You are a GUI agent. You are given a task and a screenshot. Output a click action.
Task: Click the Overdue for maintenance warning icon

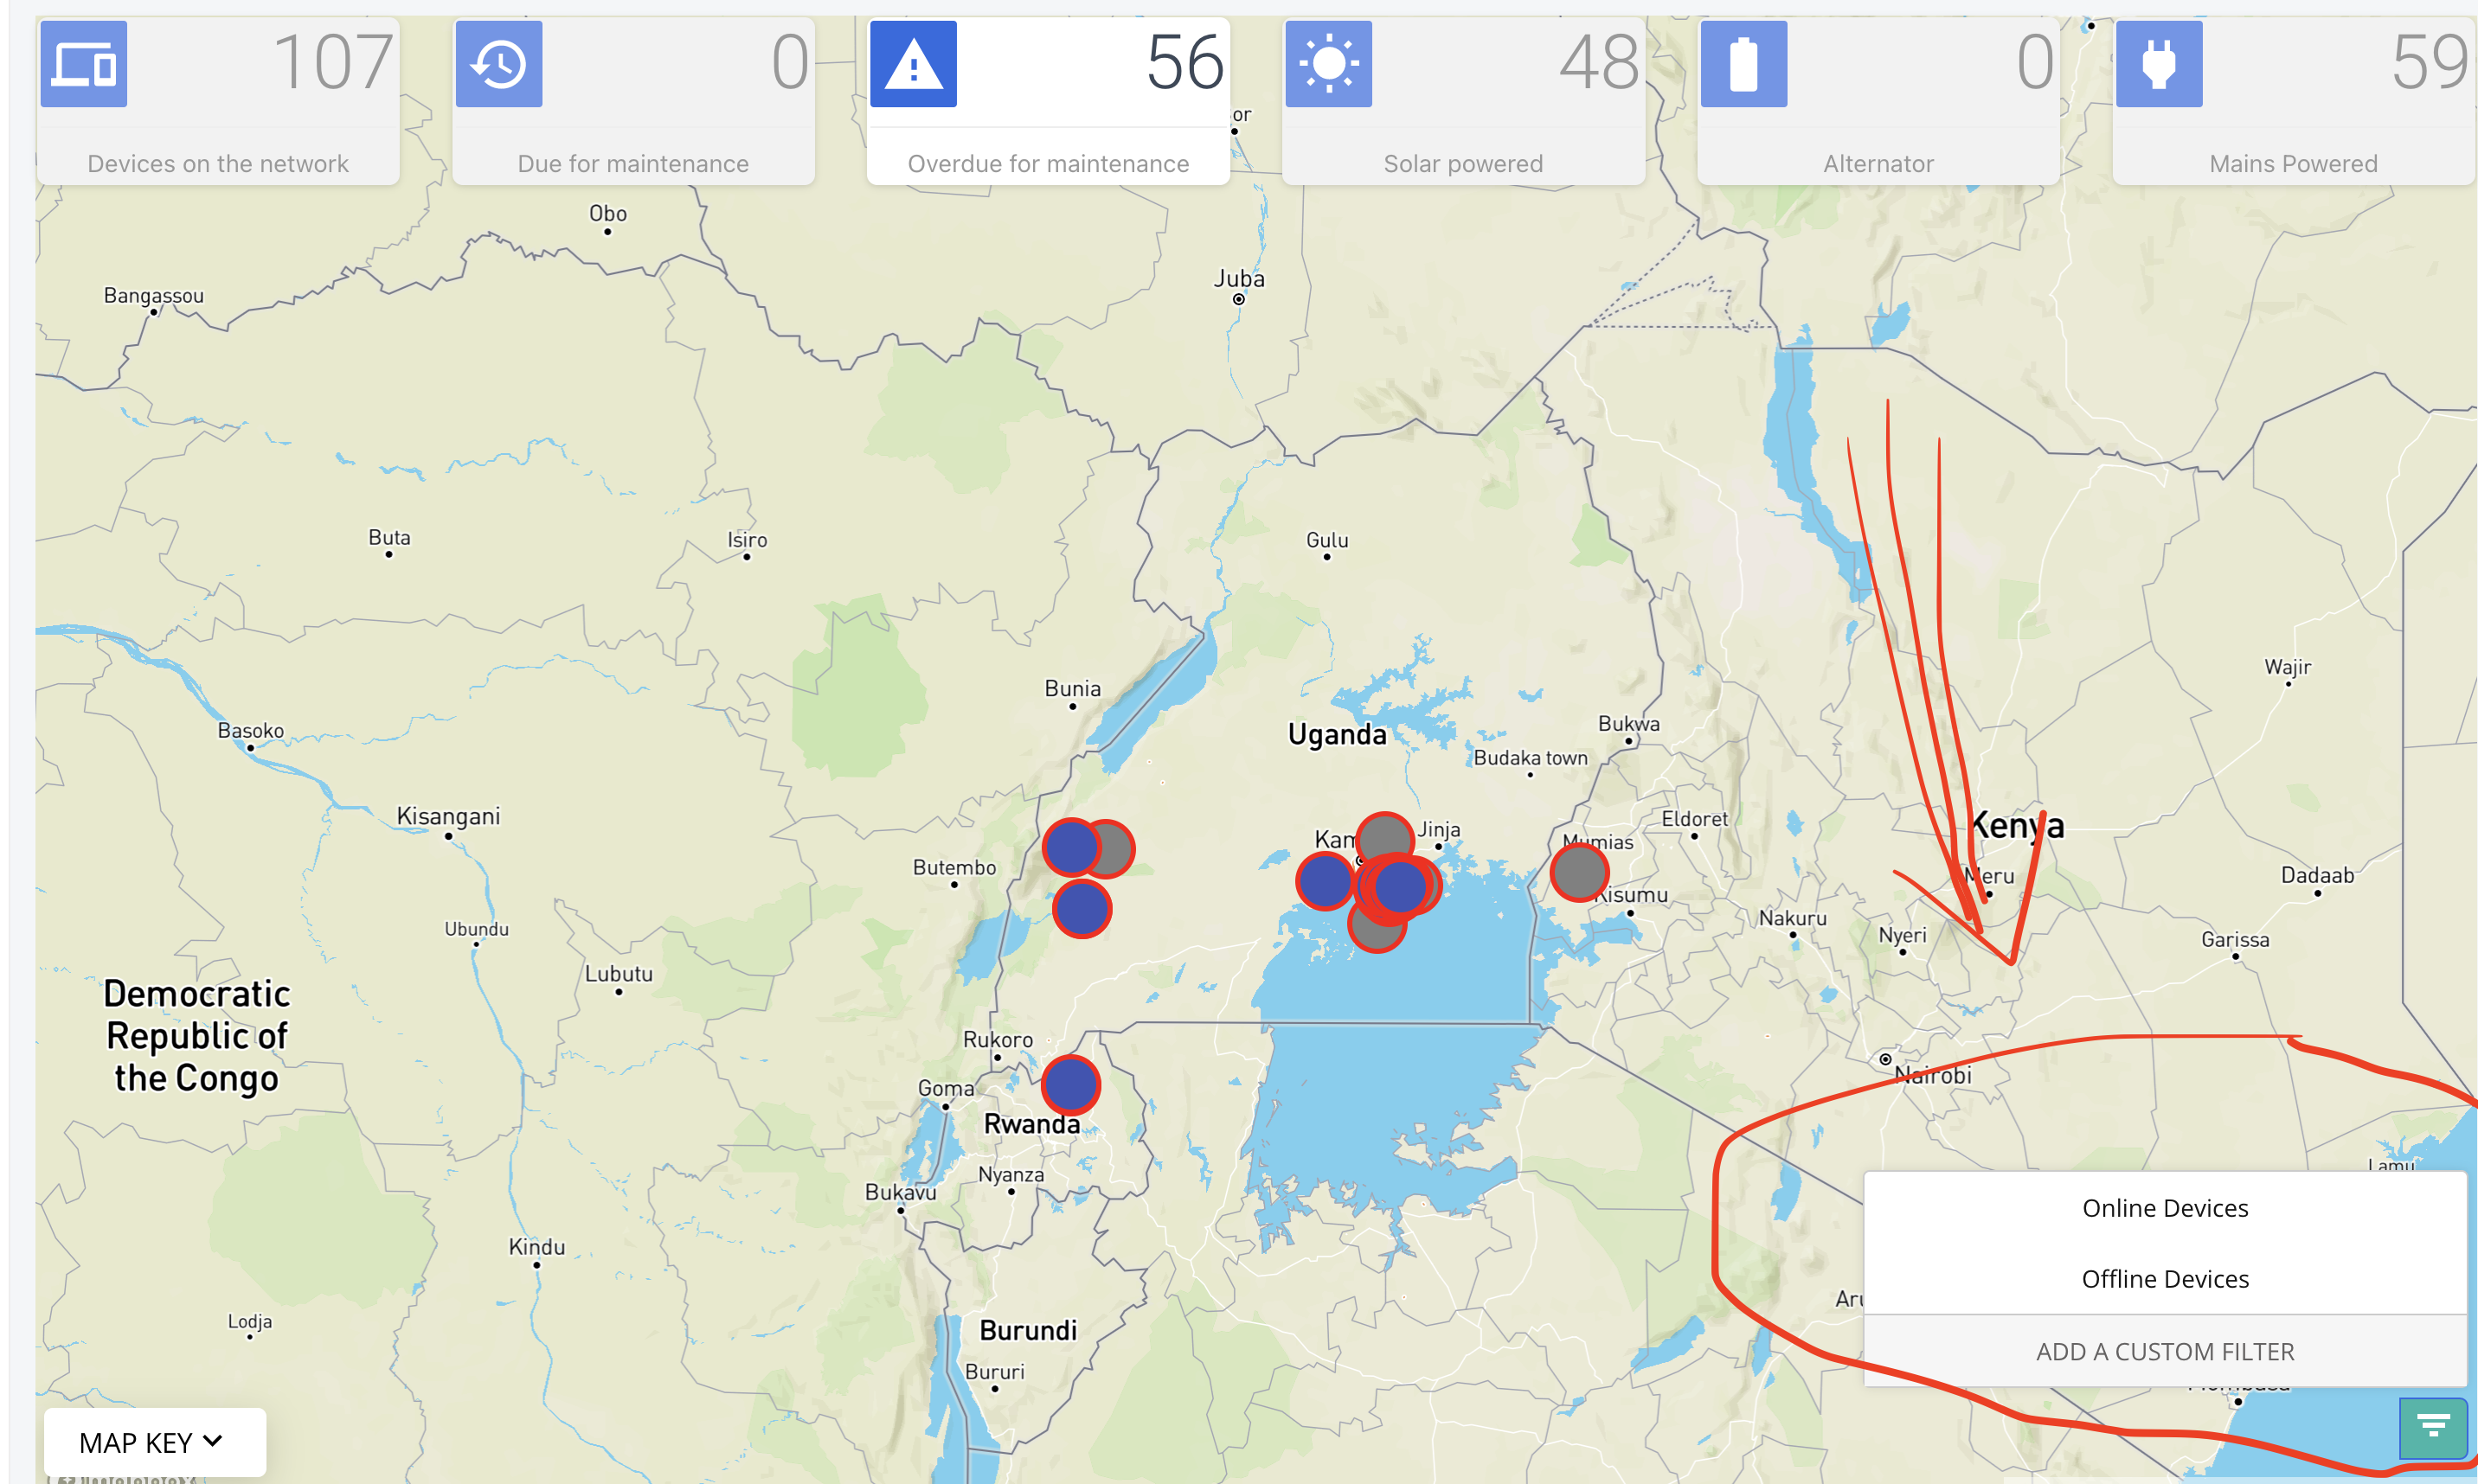[915, 64]
